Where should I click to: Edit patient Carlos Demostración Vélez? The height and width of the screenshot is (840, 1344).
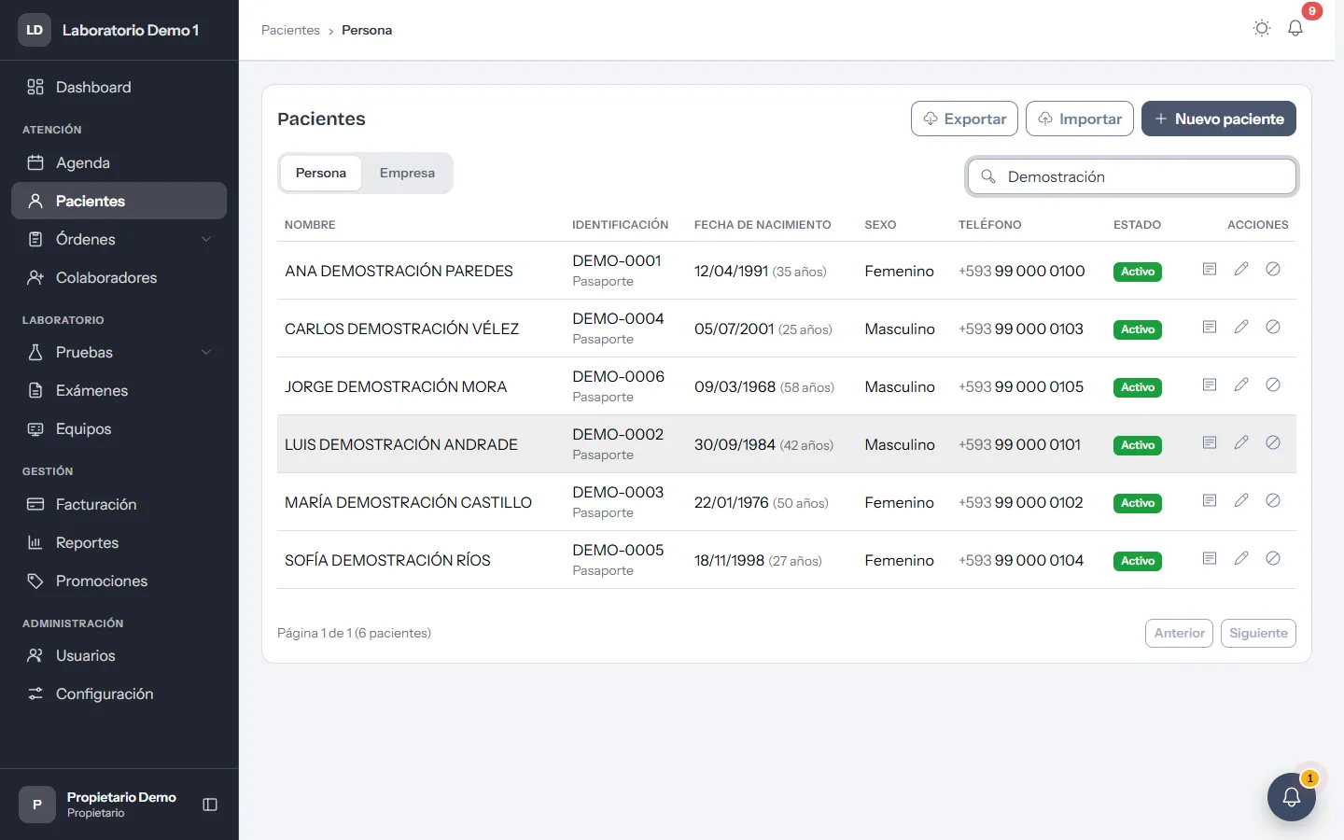pyautogui.click(x=1241, y=327)
